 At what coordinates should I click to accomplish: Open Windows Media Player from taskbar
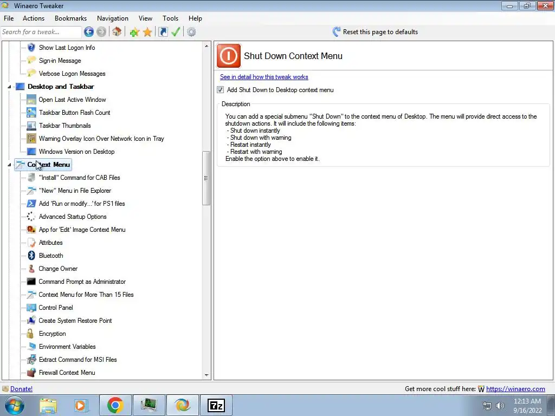pyautogui.click(x=81, y=405)
